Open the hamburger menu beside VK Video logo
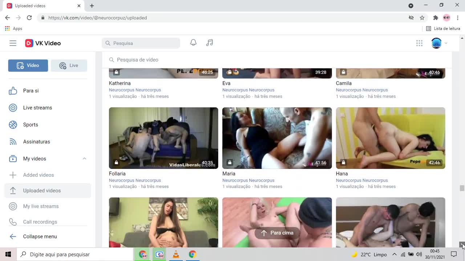Screen dimensions: 465x261 [x=13, y=43]
